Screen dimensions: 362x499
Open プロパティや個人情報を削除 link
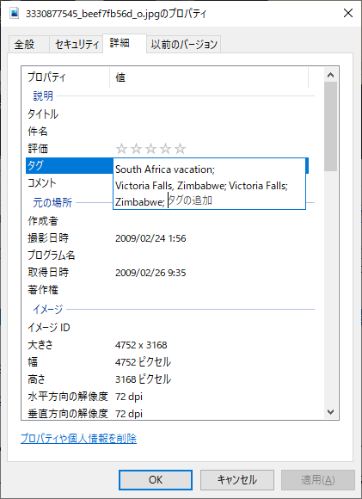coord(78,439)
